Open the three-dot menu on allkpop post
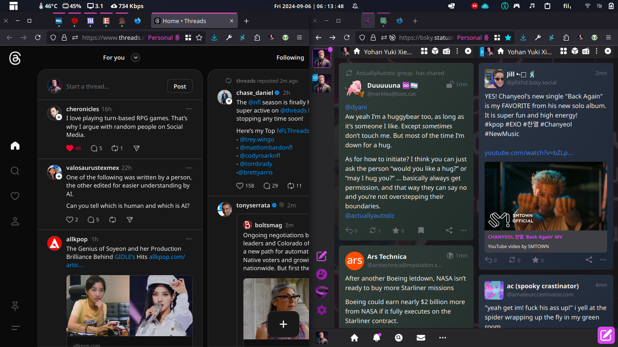The width and height of the screenshot is (618, 347). pos(189,239)
